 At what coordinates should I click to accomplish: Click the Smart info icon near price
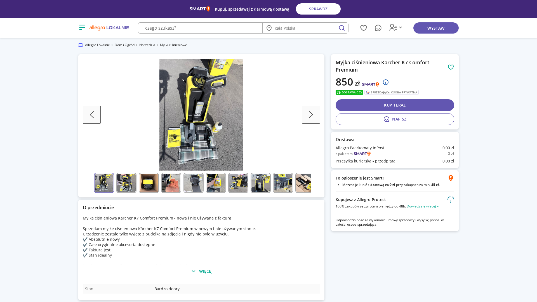pos(386,82)
